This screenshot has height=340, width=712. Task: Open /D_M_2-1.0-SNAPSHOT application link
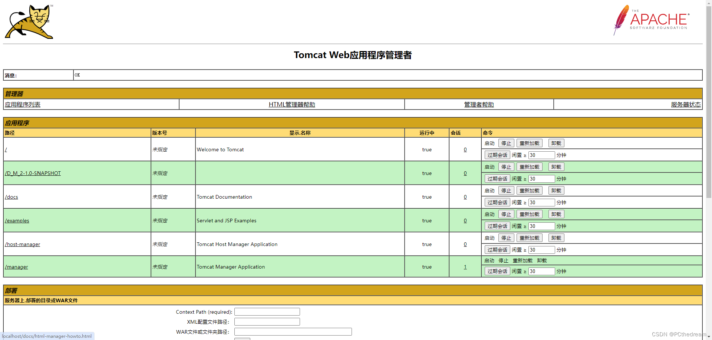[x=33, y=173]
